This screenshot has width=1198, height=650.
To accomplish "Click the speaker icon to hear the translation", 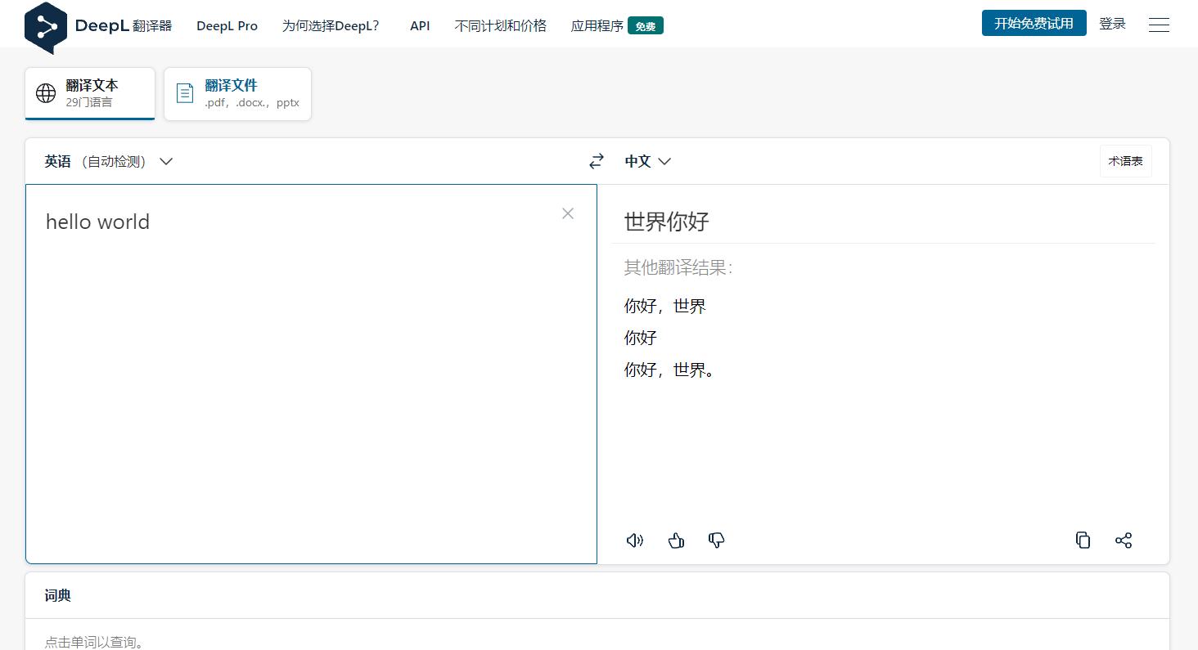I will tap(634, 540).
